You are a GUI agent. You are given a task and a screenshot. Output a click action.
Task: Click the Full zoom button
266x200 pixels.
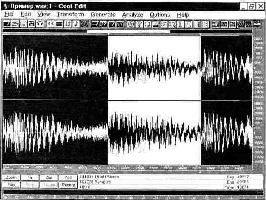tap(68, 178)
